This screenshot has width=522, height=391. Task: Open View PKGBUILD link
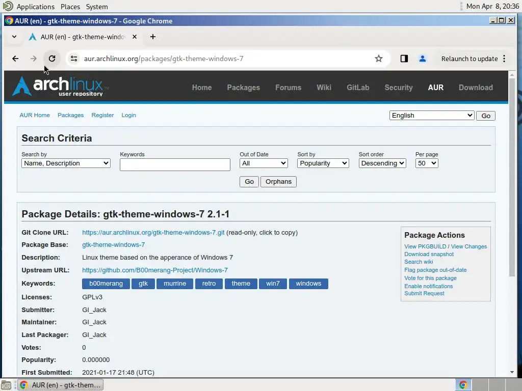[x=425, y=246]
